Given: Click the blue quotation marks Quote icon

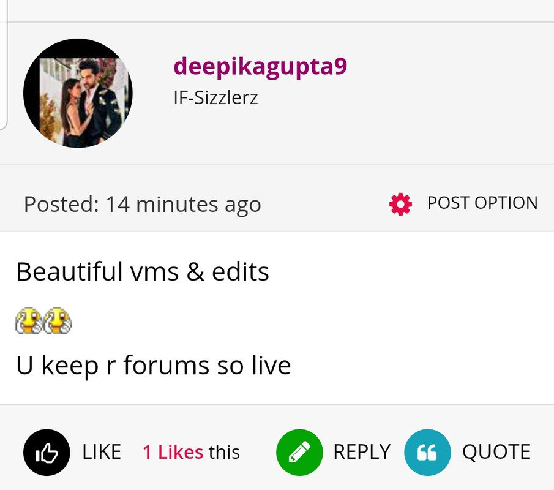Looking at the screenshot, I should click(427, 452).
